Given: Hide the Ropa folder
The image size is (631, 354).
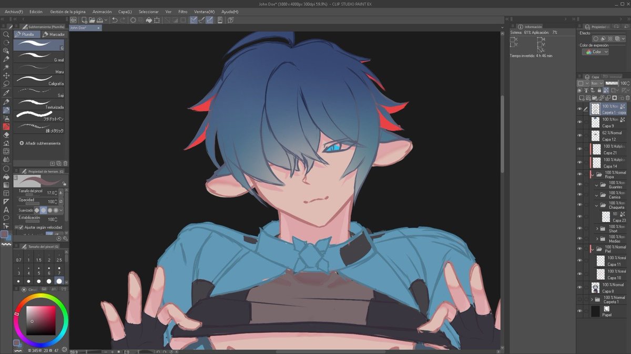Looking at the screenshot, I should pyautogui.click(x=580, y=174).
